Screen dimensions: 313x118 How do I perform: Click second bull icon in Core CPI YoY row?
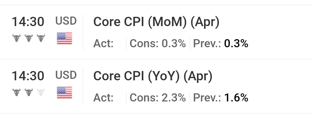[x=28, y=92]
